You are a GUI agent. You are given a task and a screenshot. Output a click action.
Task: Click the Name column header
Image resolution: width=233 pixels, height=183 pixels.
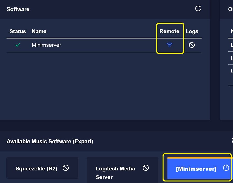(x=39, y=31)
